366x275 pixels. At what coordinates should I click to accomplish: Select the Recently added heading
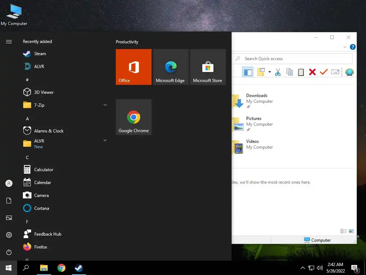[37, 42]
